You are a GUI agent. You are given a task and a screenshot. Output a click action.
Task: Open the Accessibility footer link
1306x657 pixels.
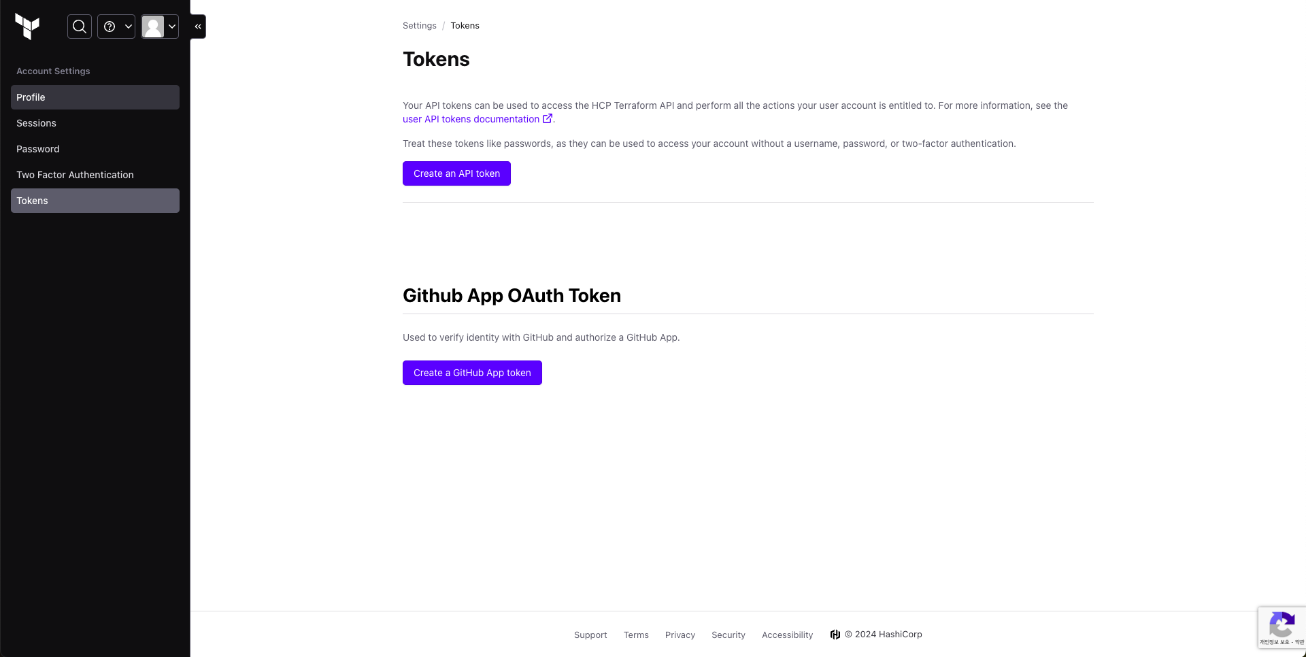point(787,635)
